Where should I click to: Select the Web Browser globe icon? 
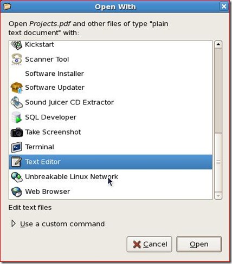click(x=16, y=192)
